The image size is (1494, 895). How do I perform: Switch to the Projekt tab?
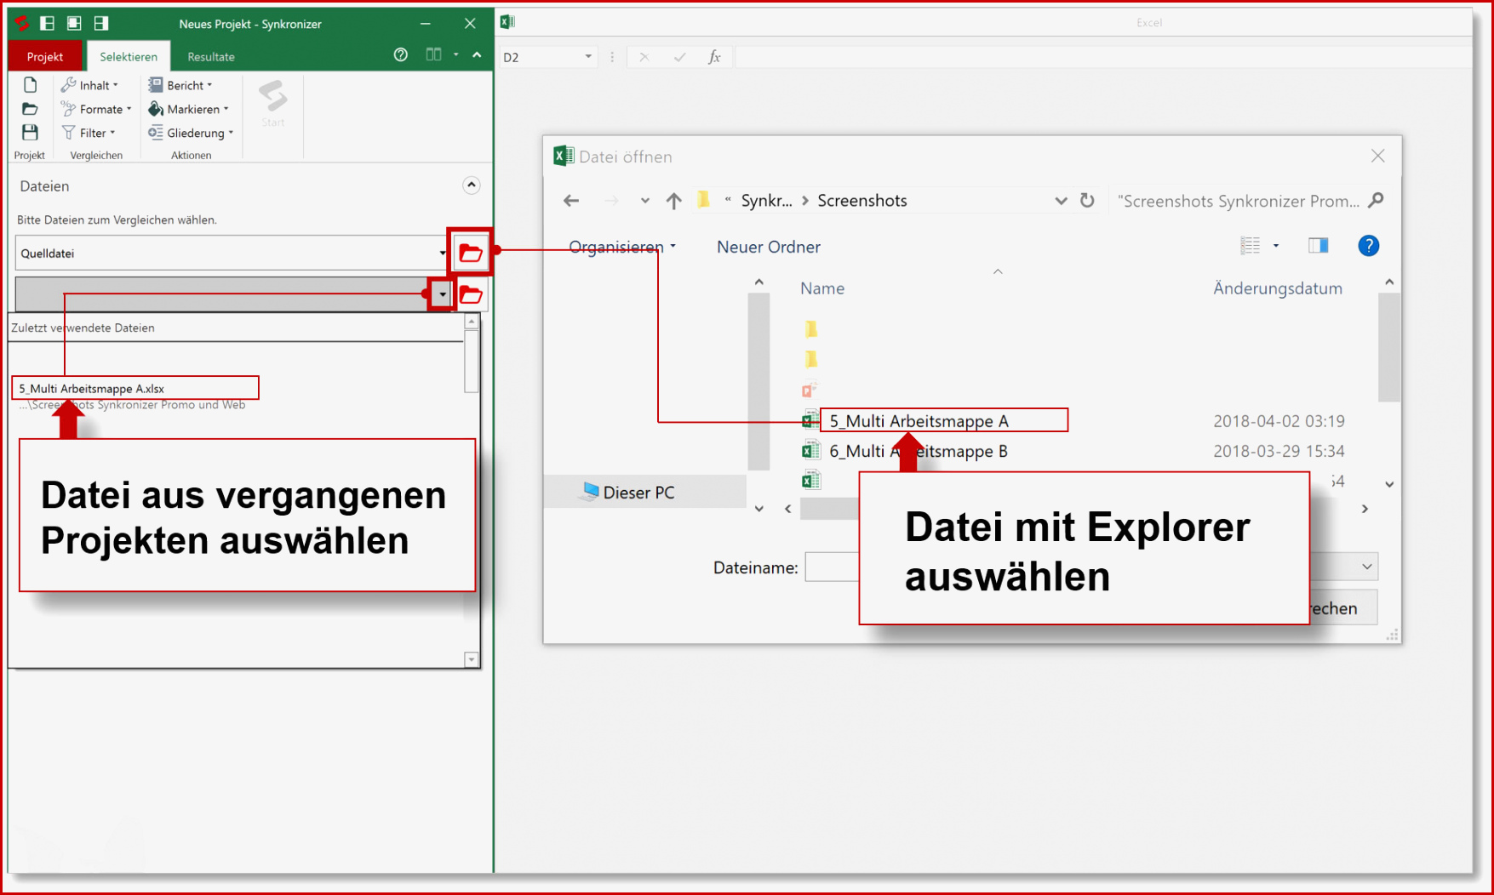(x=45, y=56)
